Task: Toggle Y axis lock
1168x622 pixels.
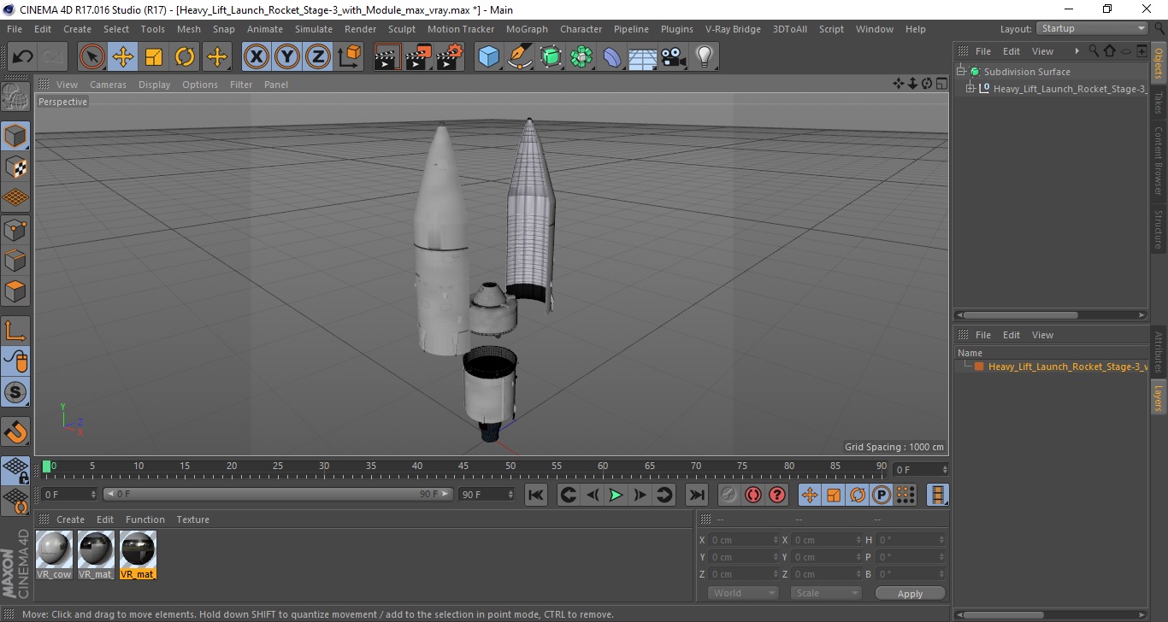Action: point(287,57)
